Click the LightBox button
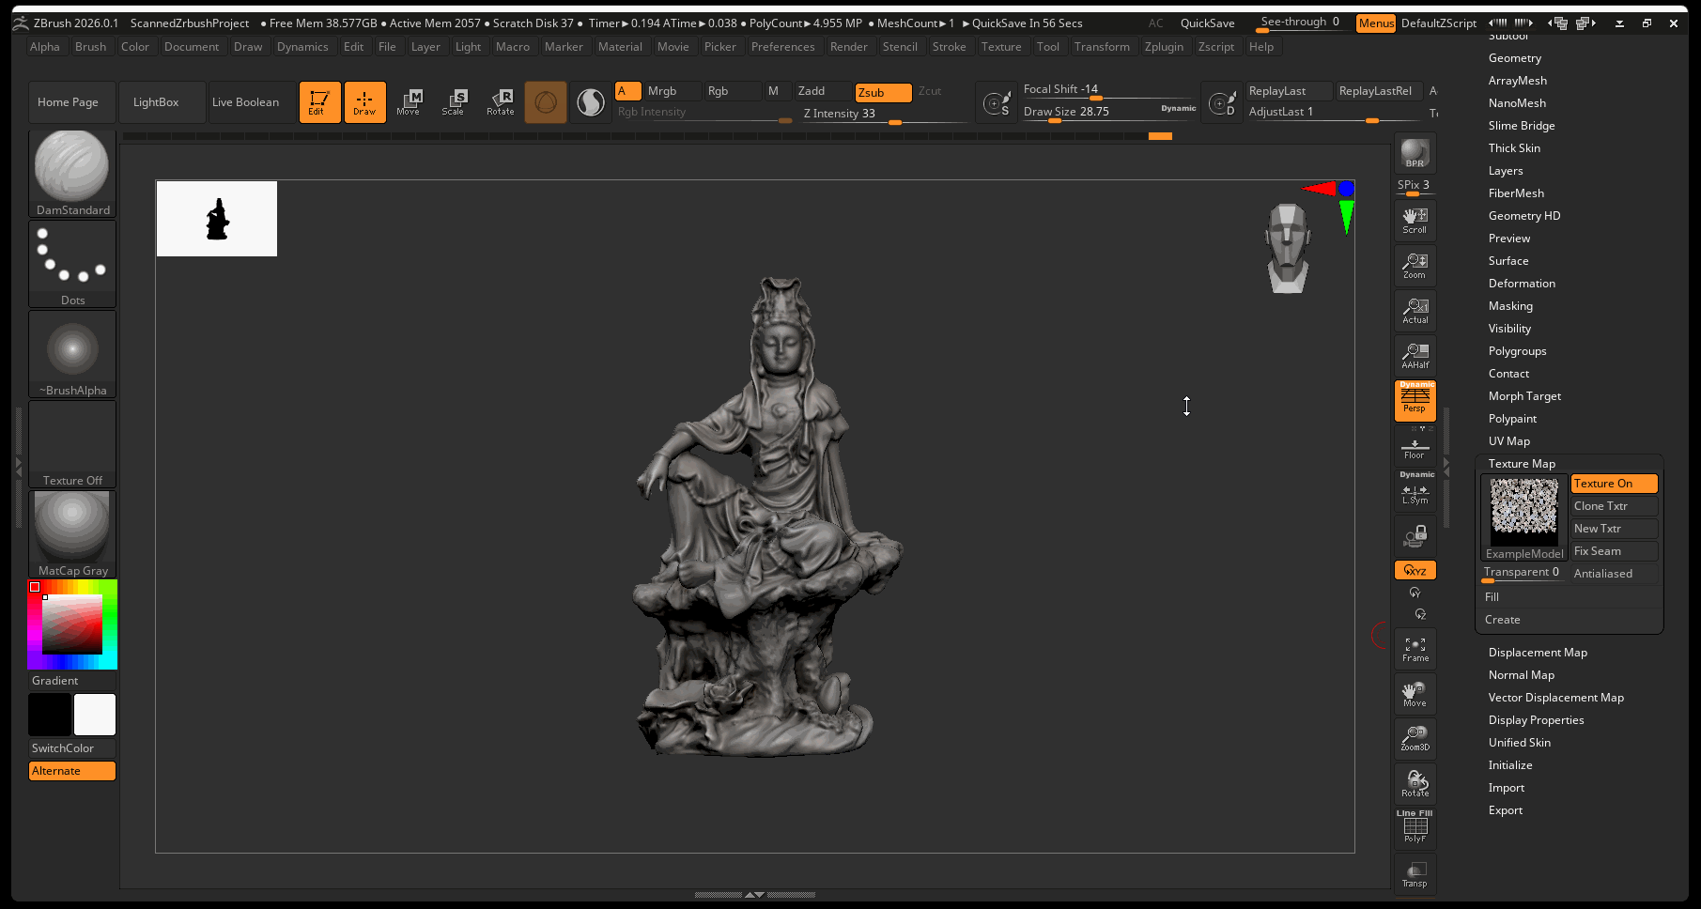Screen dimensions: 1701x909 point(156,102)
